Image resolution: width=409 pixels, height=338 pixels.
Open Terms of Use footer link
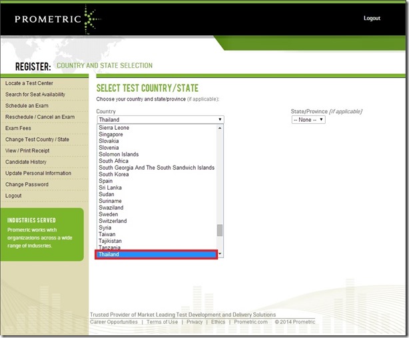(163, 322)
